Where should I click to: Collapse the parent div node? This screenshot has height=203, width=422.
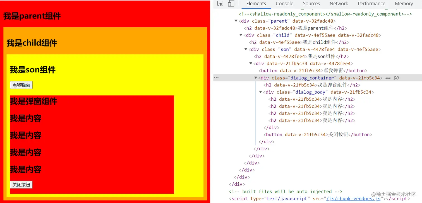pyautogui.click(x=236, y=21)
